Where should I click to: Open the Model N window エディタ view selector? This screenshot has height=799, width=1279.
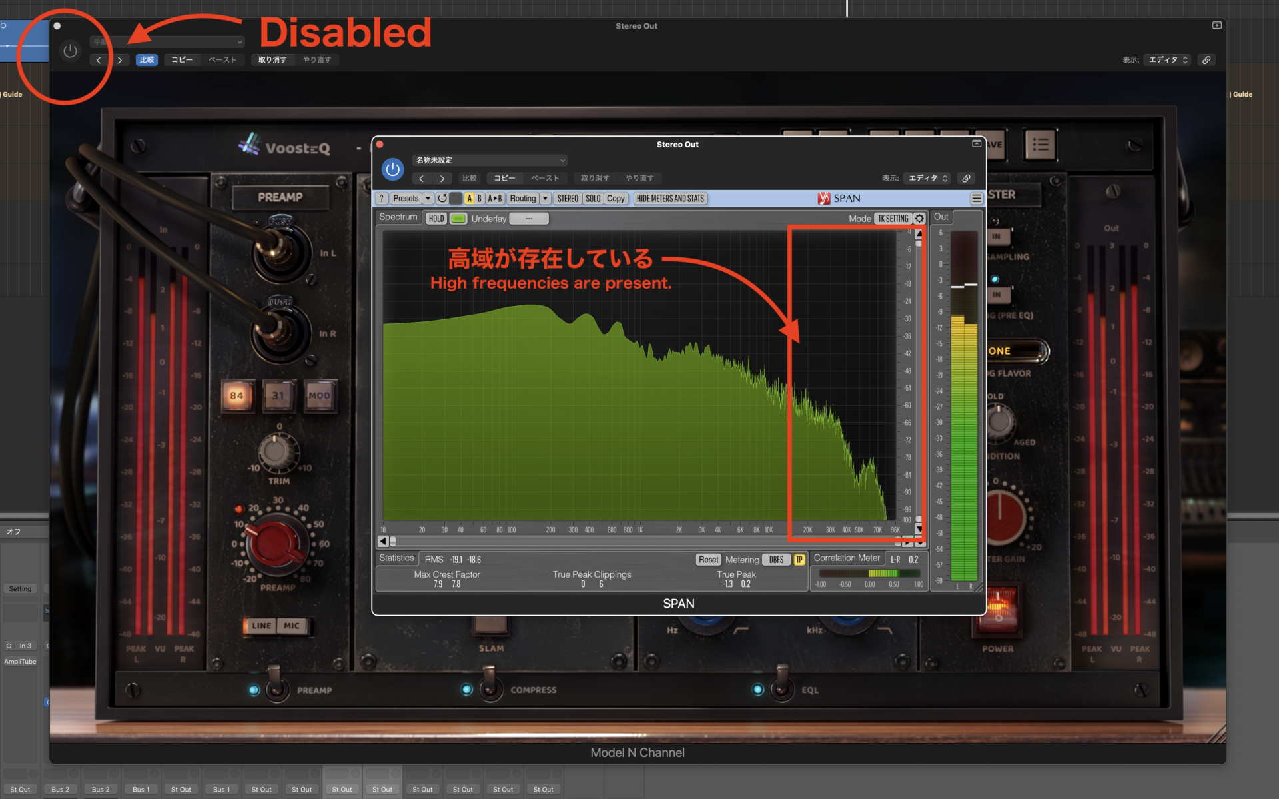(x=1168, y=59)
